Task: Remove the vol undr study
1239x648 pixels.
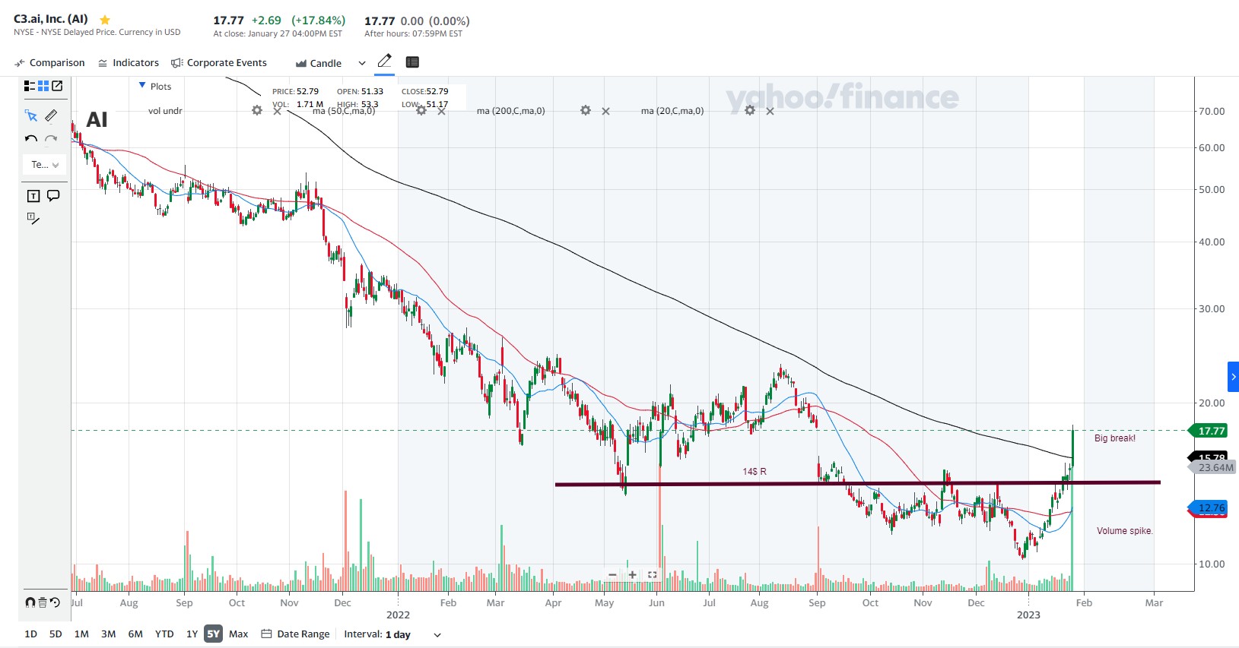Action: (x=277, y=111)
